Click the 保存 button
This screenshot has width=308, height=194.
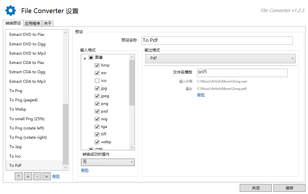point(289,188)
